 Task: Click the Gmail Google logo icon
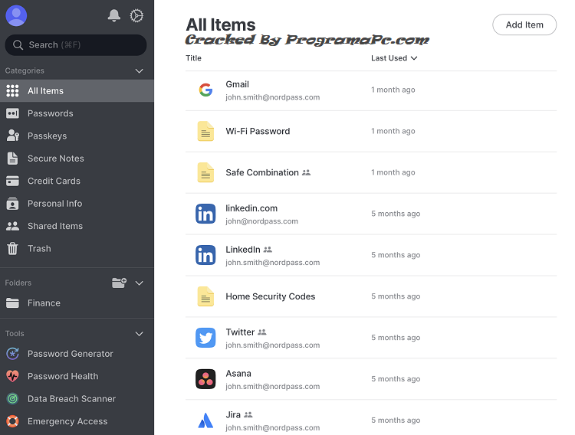click(205, 90)
